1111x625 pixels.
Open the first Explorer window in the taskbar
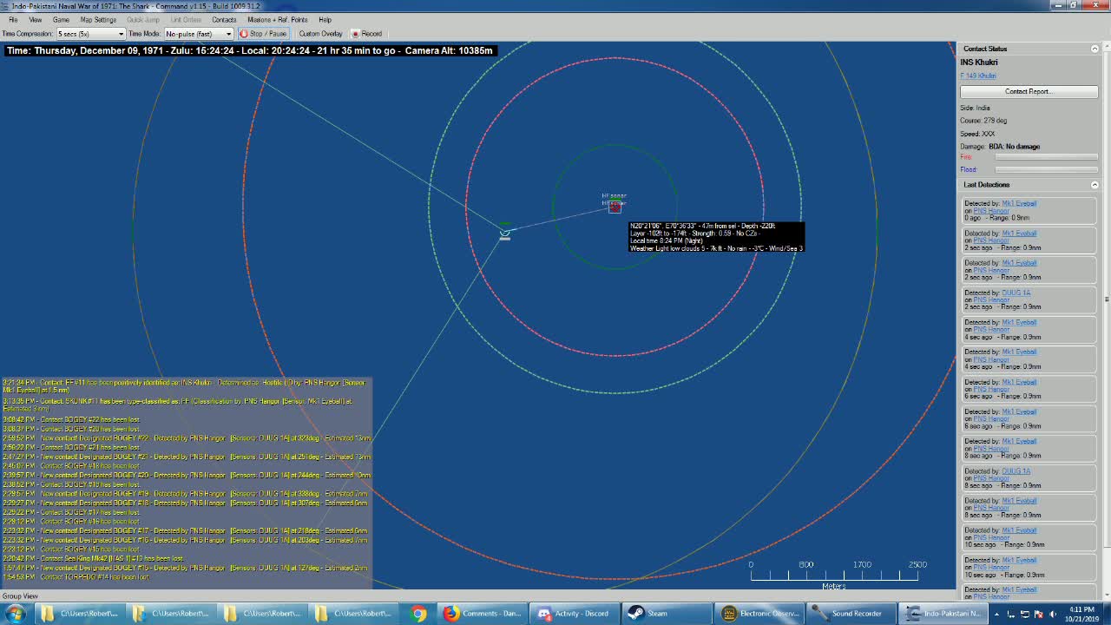(x=80, y=614)
